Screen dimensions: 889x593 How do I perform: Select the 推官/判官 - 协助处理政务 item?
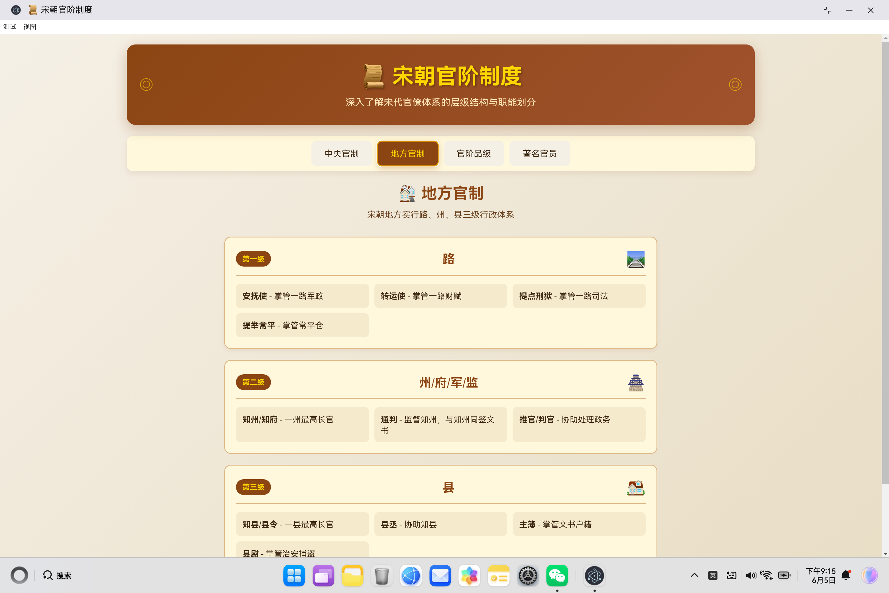point(579,425)
